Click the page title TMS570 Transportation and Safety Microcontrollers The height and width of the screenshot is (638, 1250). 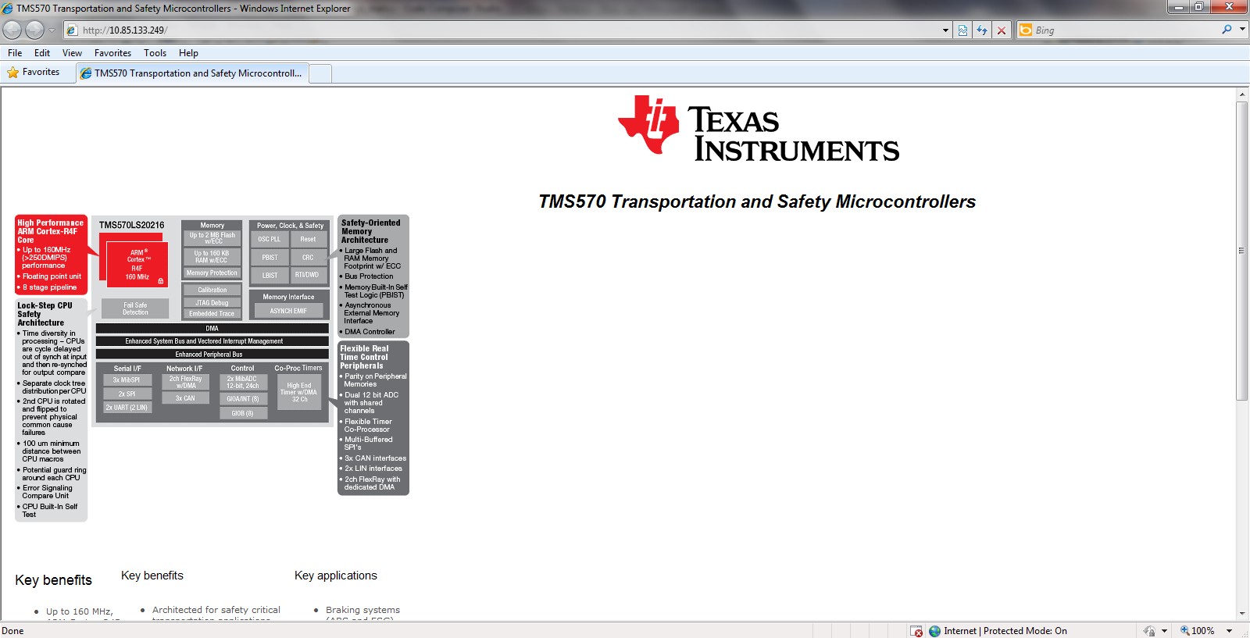[x=757, y=201]
